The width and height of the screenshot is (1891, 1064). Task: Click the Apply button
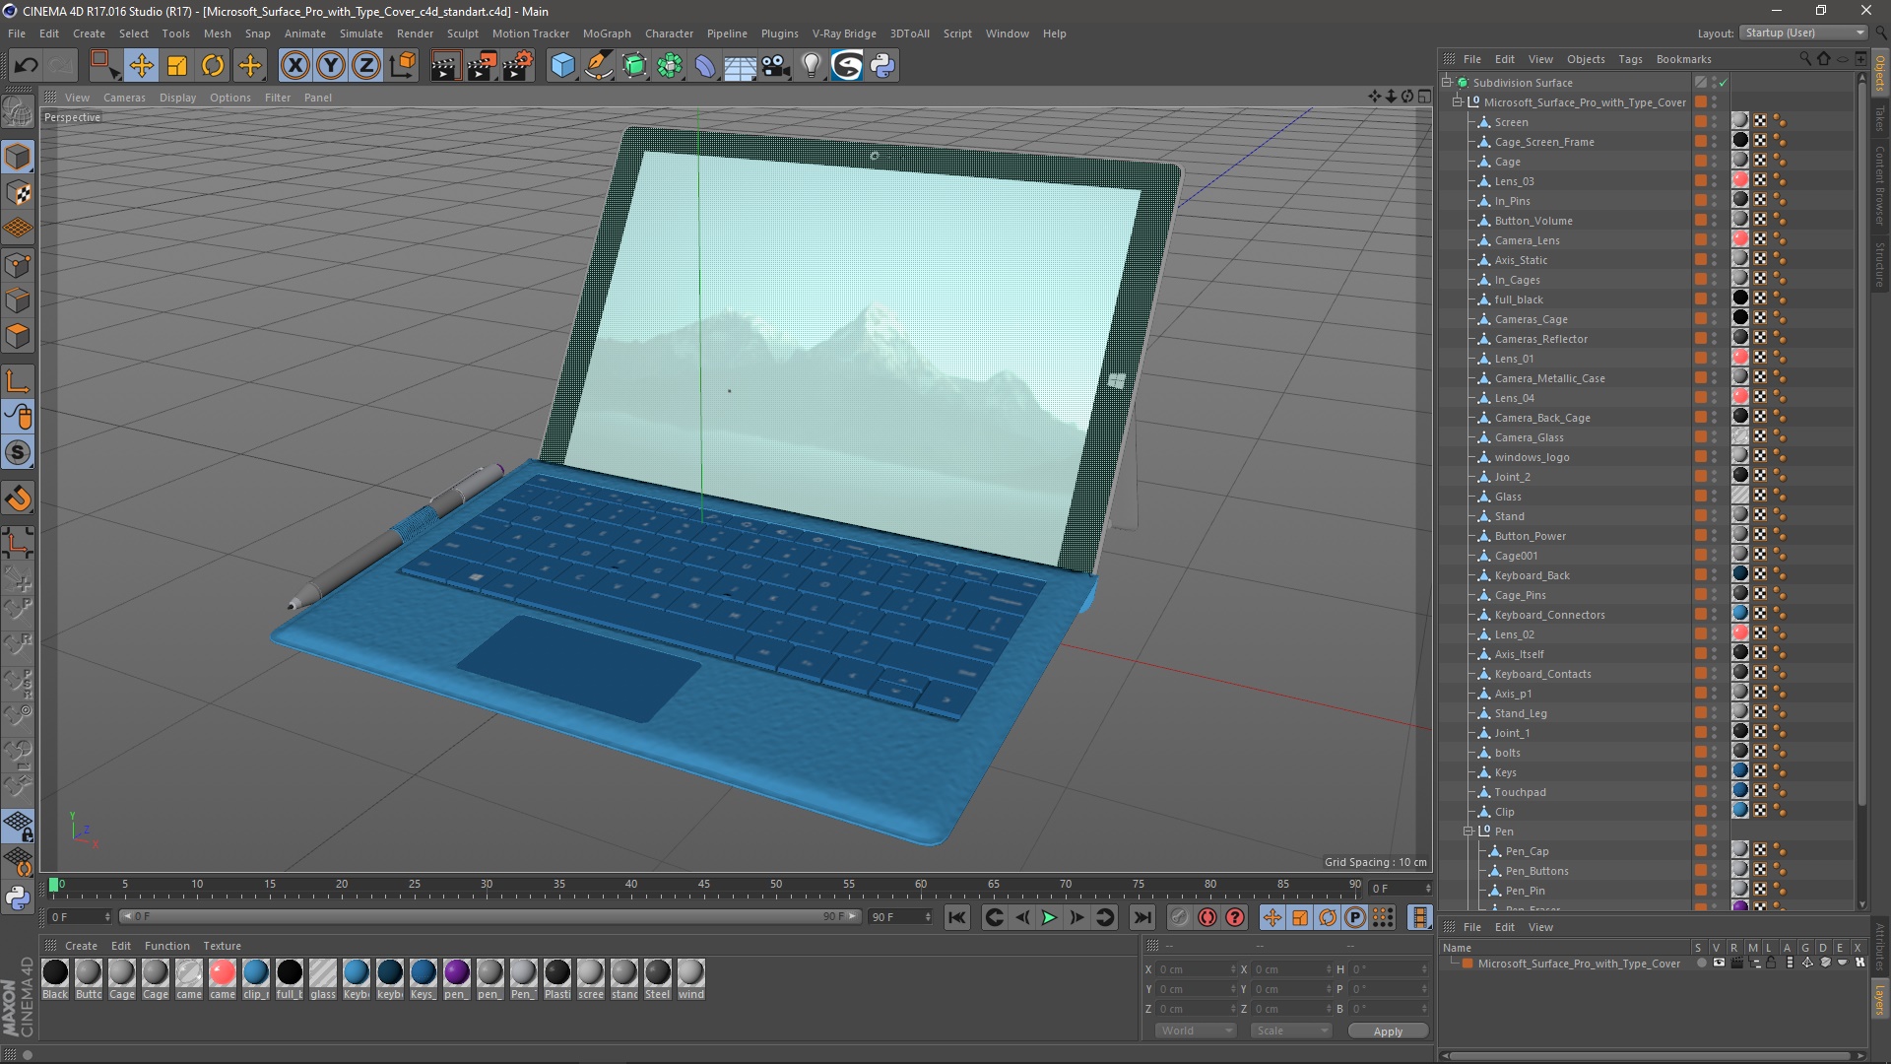pyautogui.click(x=1388, y=1031)
